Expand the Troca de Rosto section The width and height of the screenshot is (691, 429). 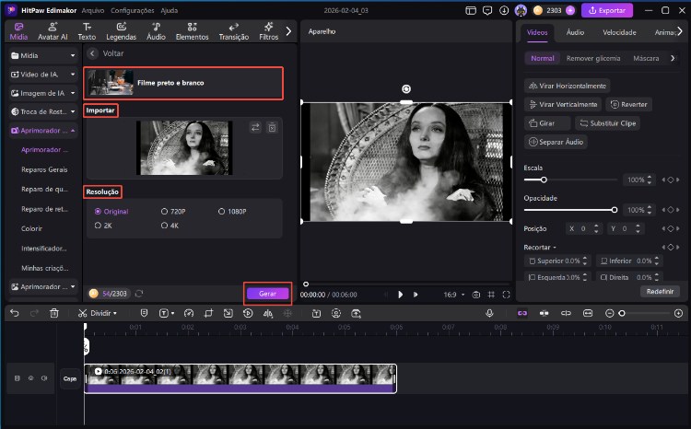(73, 111)
